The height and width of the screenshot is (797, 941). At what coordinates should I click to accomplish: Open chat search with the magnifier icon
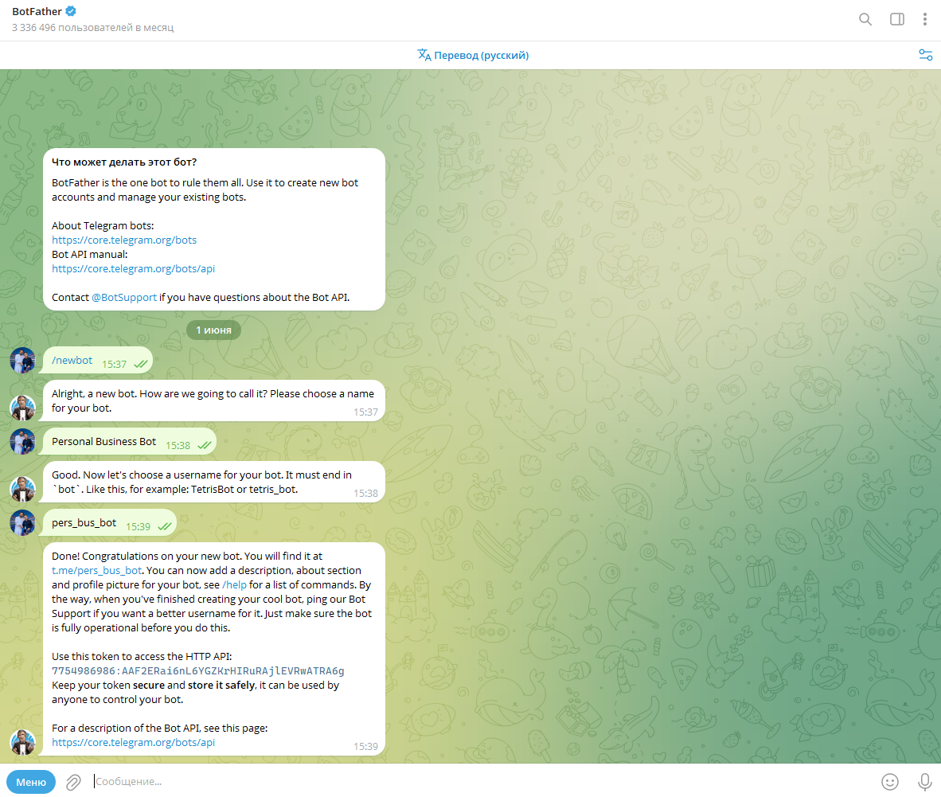pyautogui.click(x=865, y=19)
